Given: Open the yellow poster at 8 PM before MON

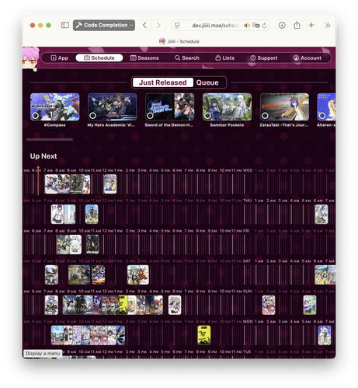Looking at the screenshot, I should [204, 335].
